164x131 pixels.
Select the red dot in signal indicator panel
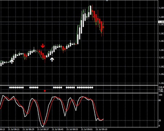pos(45,91)
